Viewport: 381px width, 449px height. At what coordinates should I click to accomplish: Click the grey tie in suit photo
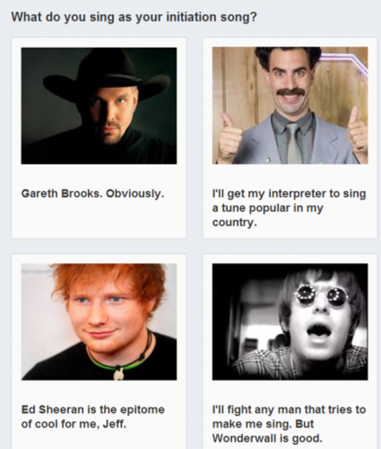(x=294, y=143)
